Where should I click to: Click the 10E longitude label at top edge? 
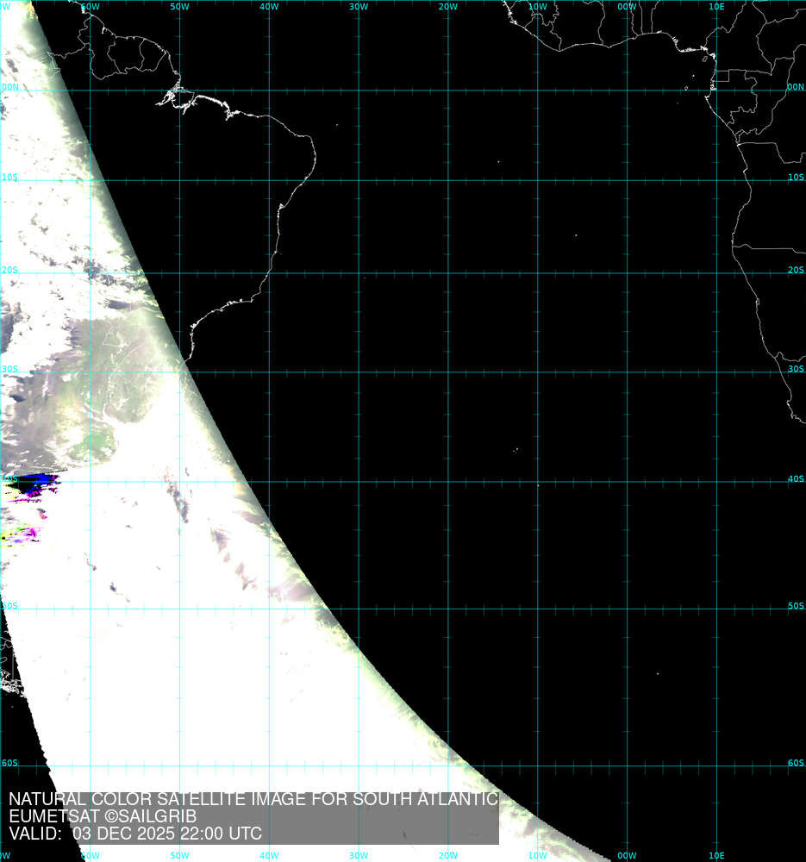tap(715, 7)
